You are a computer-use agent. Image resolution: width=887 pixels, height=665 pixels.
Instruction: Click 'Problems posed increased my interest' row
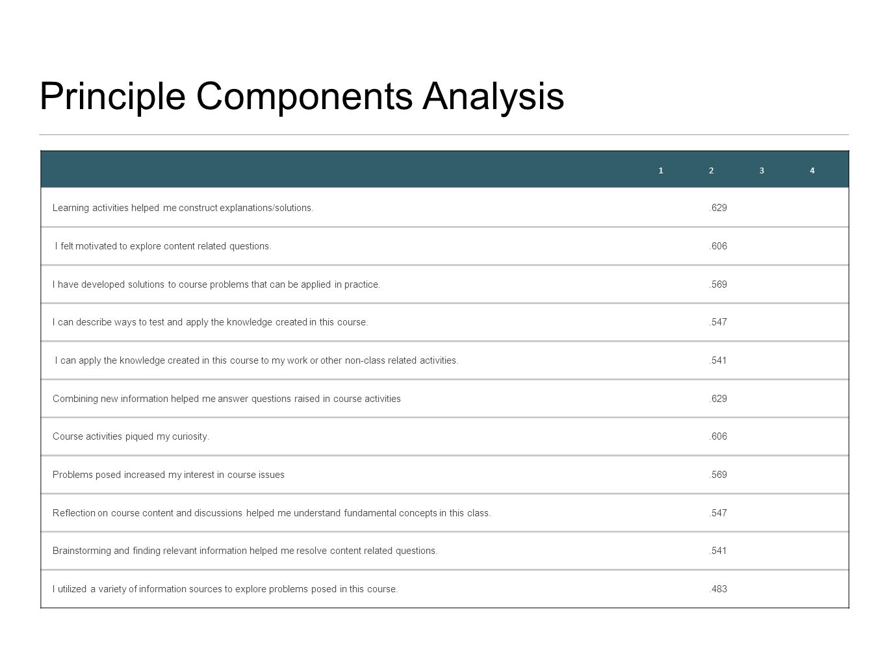[x=444, y=475]
